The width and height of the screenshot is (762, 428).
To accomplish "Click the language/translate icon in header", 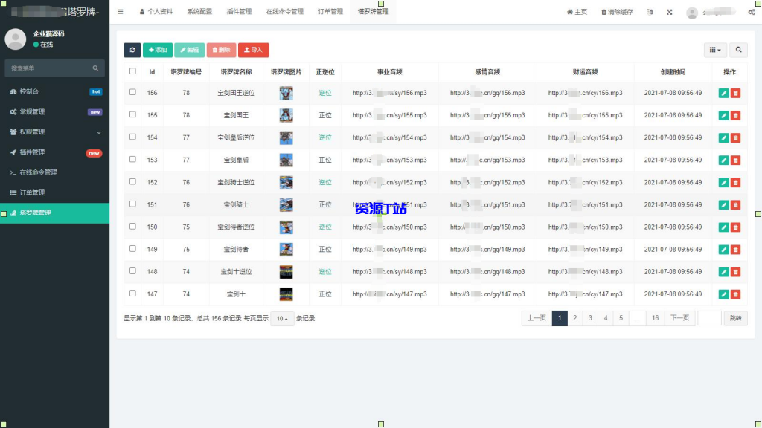I will (650, 12).
